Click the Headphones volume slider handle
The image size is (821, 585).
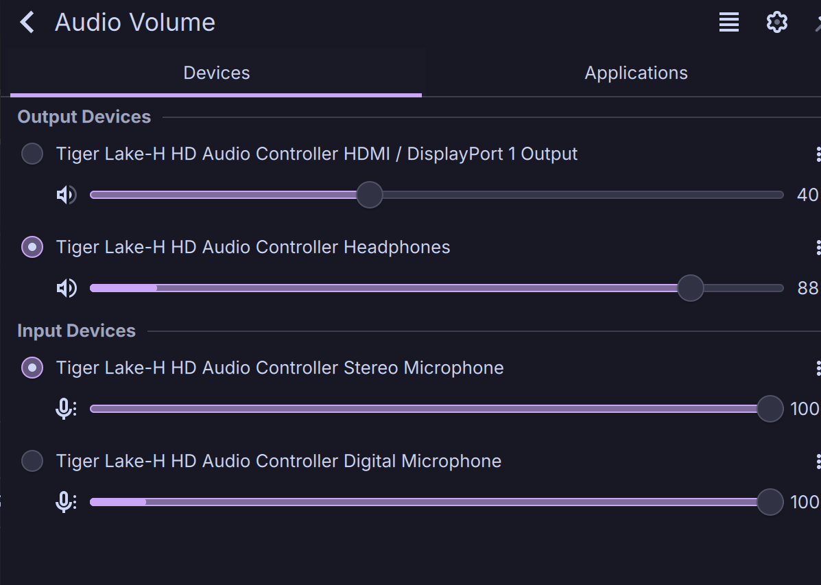coord(690,288)
